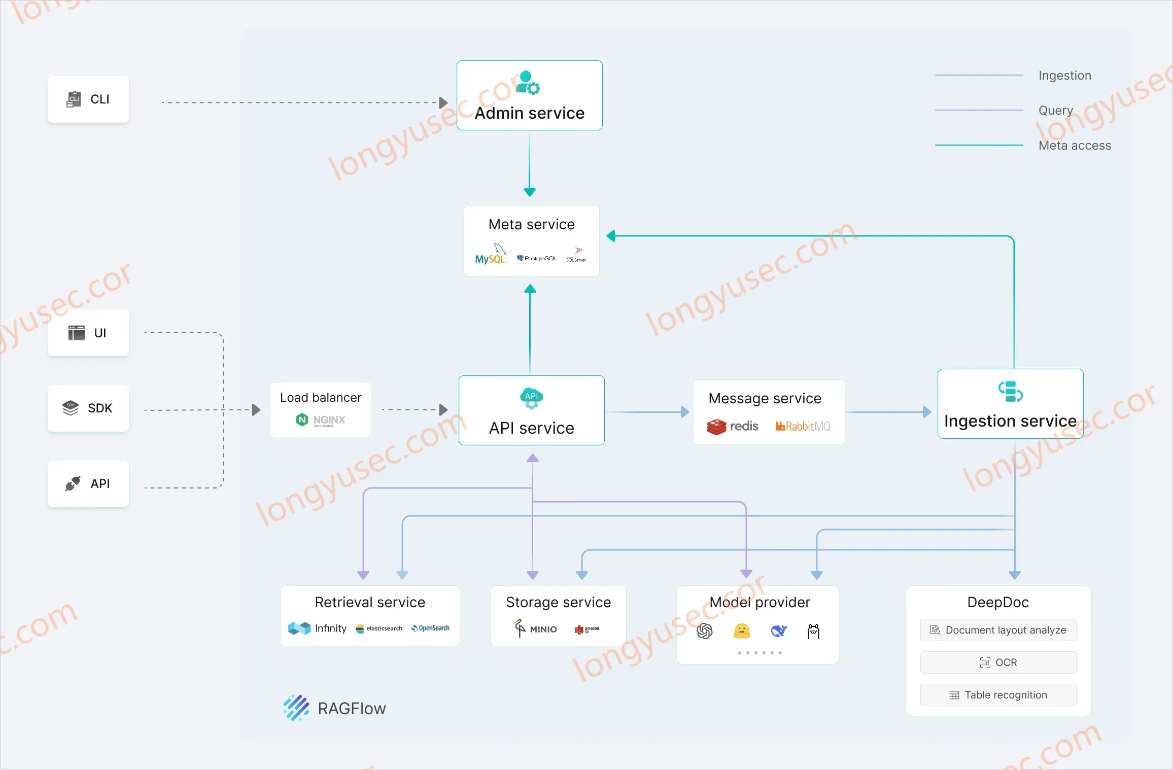Click the Document layout analyze item

[x=998, y=630]
